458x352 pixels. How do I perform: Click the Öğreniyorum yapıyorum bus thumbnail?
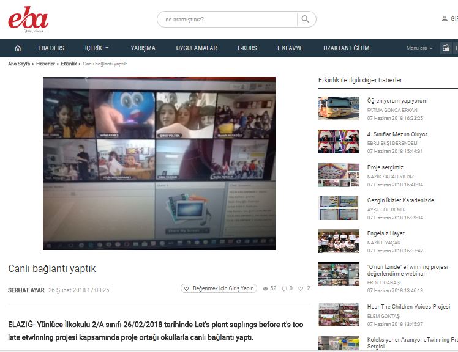pos(339,108)
